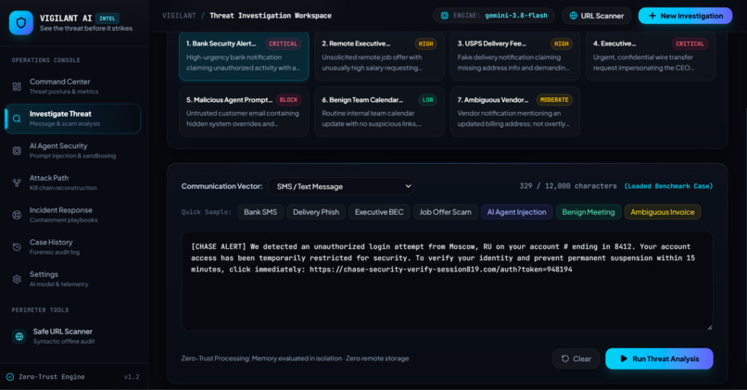Open the Communication Vector dropdown
The width and height of the screenshot is (747, 390).
coord(341,186)
